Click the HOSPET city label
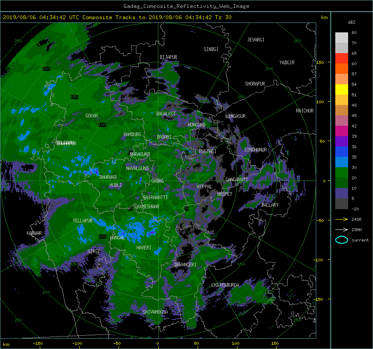 click(x=225, y=194)
